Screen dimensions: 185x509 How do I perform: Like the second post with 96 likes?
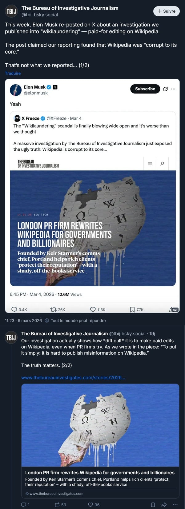90,504
